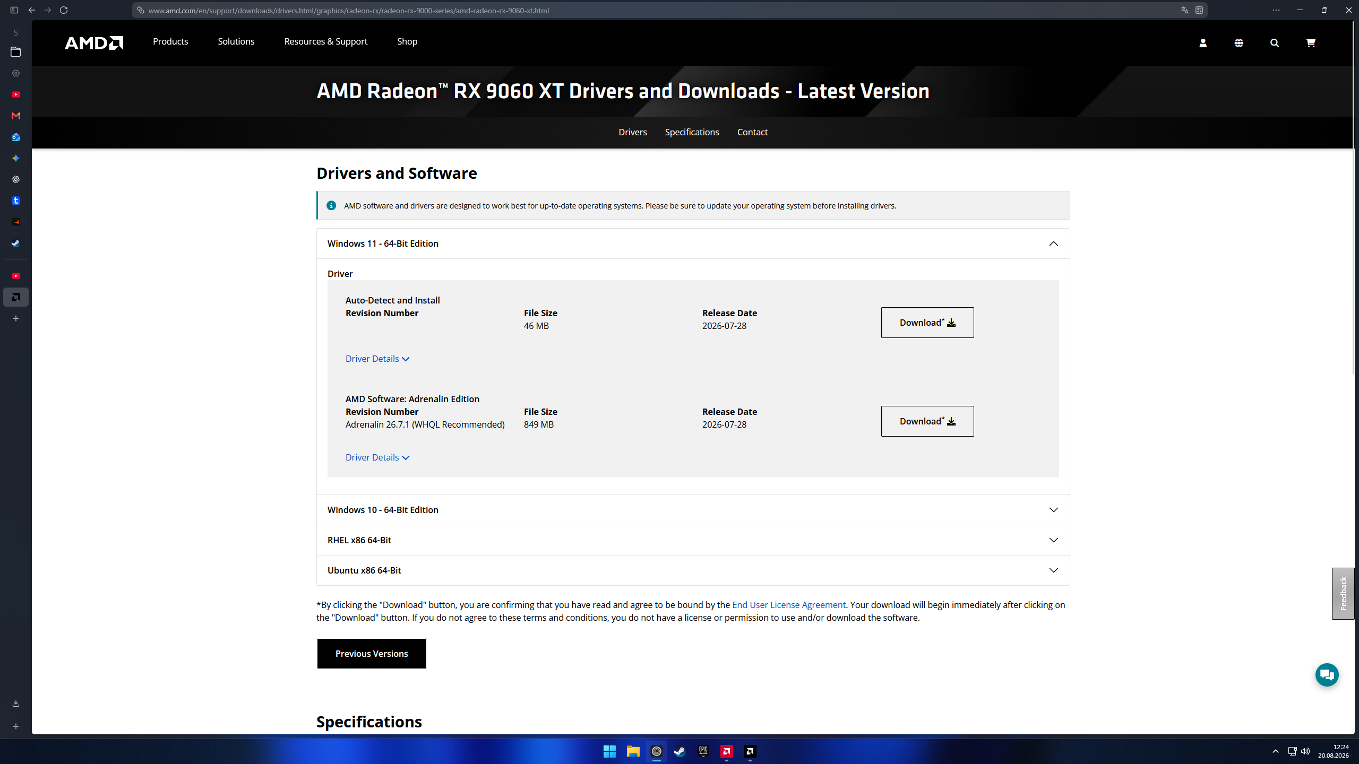Screen dimensions: 1359x764
Task: Open the folder icon in the browser sidebar
Action: [16, 52]
